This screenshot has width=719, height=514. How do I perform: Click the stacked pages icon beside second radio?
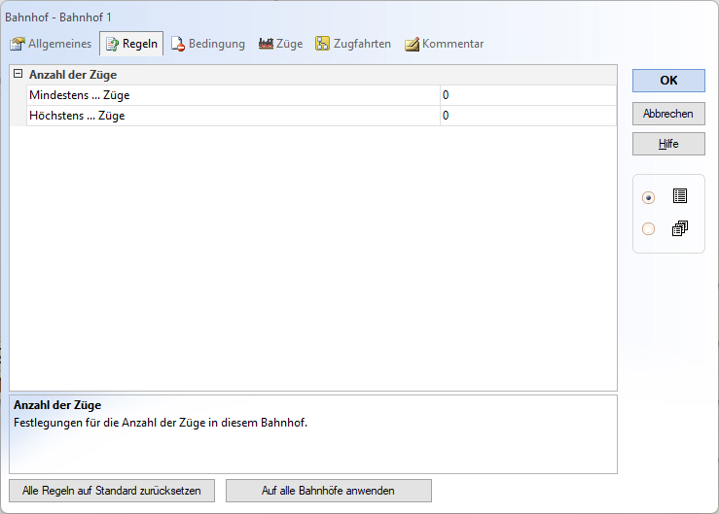pos(679,229)
